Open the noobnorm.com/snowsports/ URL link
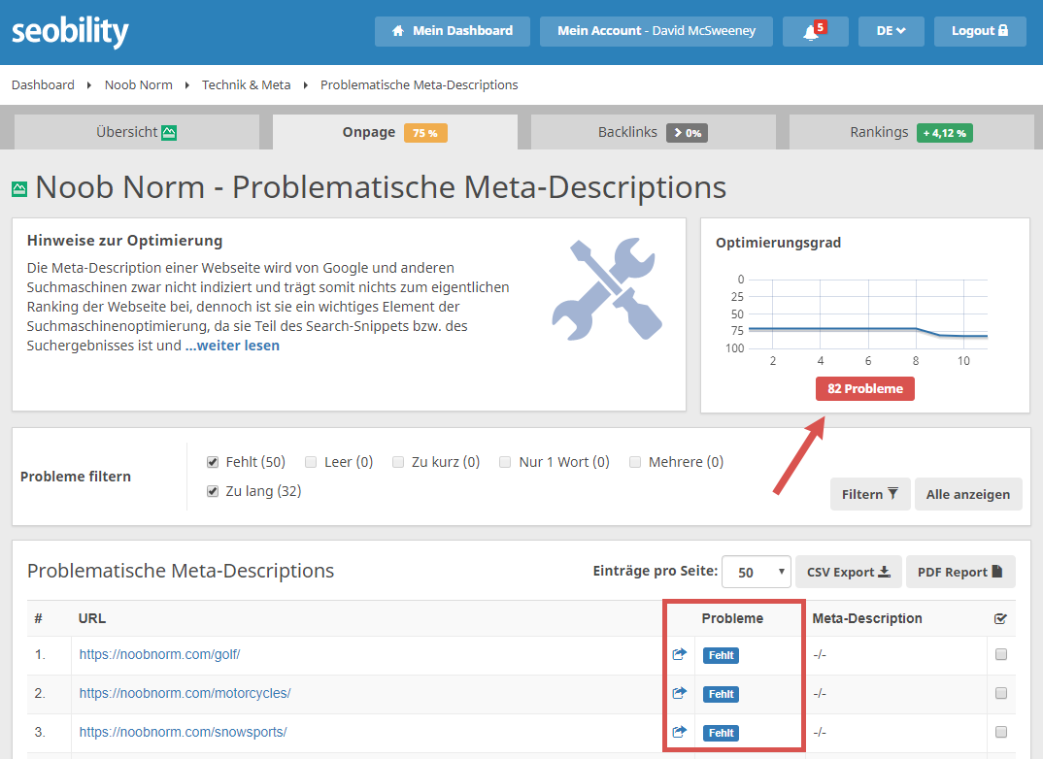This screenshot has height=759, width=1043. click(x=183, y=732)
